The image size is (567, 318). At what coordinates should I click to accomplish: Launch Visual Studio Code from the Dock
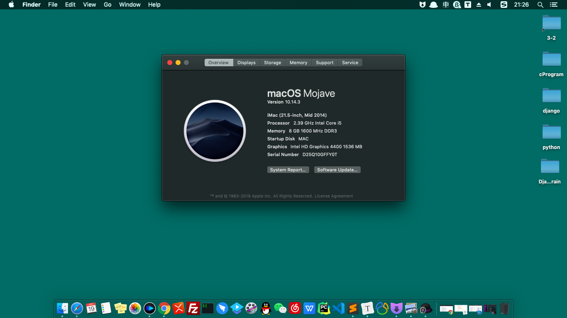338,308
